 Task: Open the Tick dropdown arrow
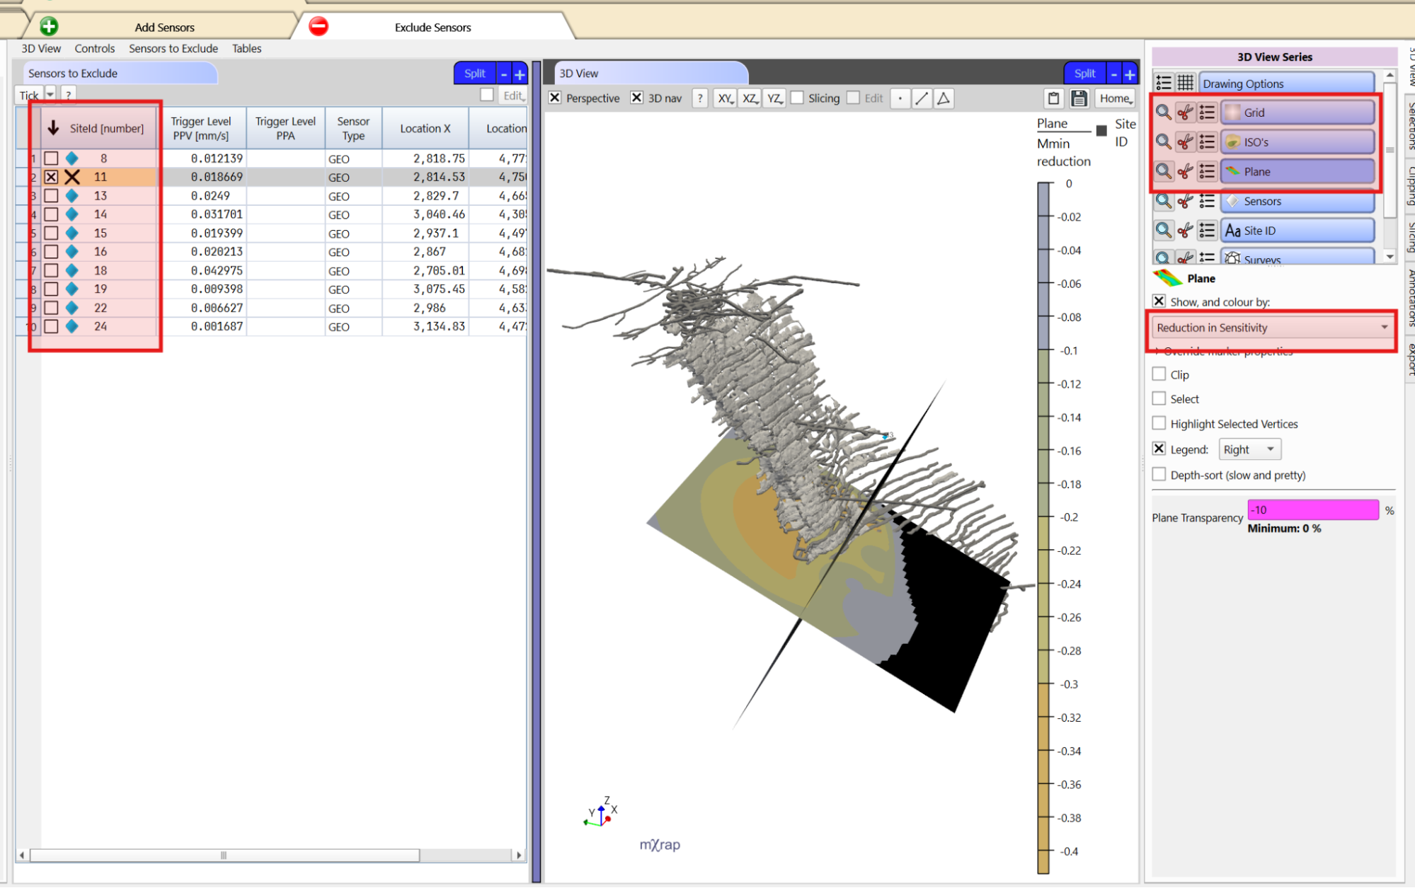coord(50,94)
